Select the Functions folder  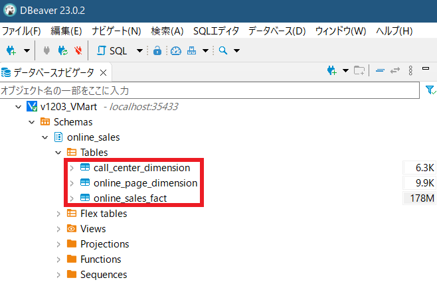coord(100,259)
